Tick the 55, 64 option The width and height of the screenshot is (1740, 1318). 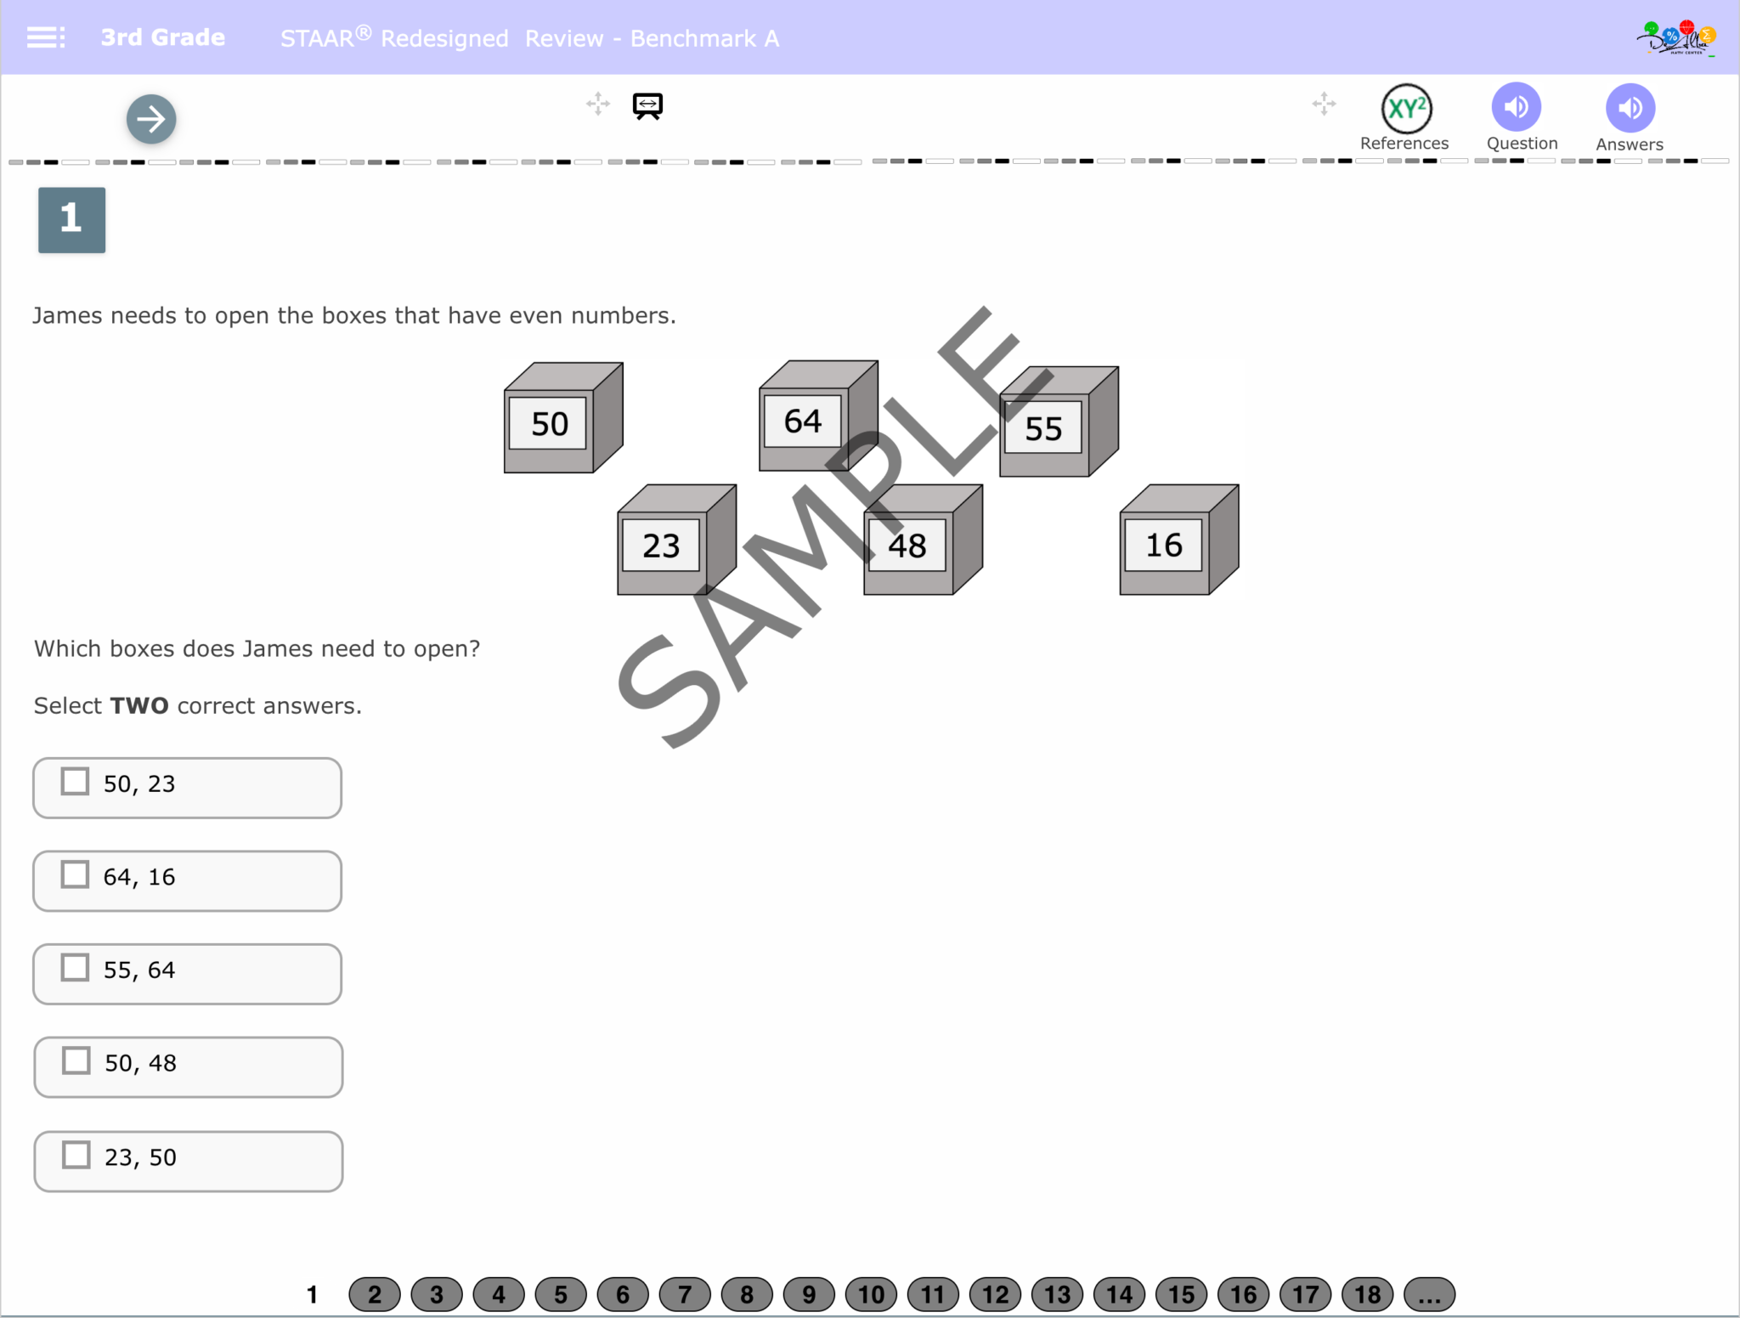click(76, 968)
